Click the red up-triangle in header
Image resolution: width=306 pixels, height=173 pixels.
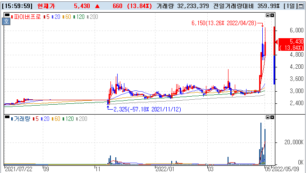tap(97, 6)
